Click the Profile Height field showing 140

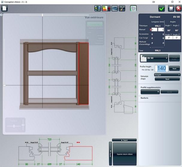pyautogui.click(x=162, y=68)
